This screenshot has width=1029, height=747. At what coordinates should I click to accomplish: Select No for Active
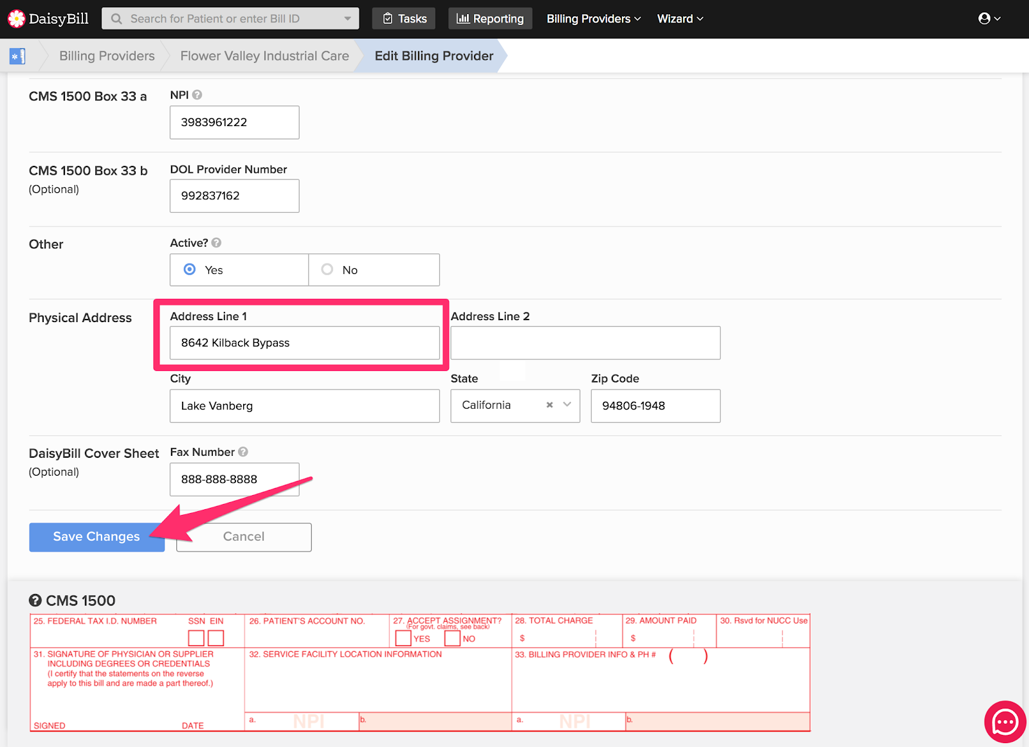(x=374, y=270)
